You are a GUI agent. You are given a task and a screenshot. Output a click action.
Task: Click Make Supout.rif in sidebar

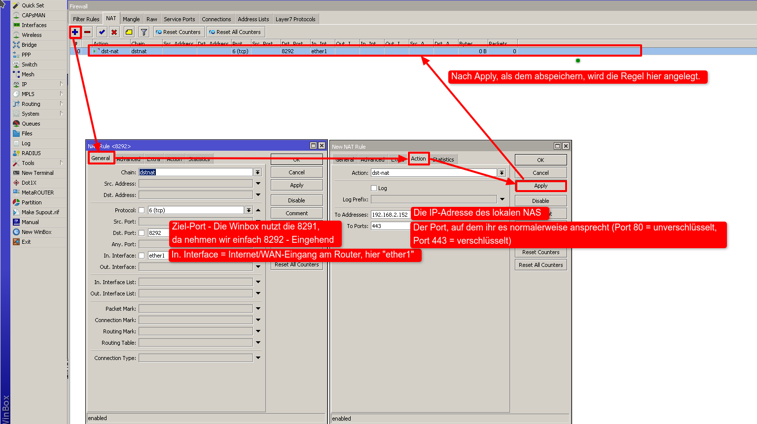(40, 212)
